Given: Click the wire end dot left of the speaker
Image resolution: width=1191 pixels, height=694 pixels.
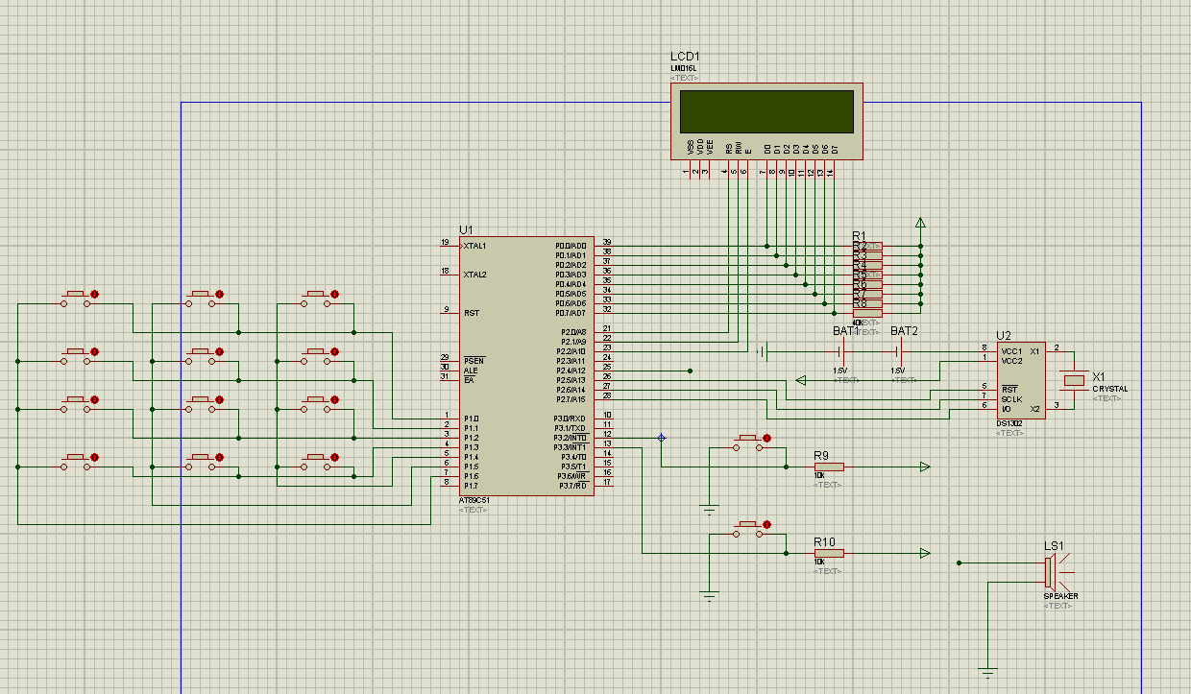Looking at the screenshot, I should 959,562.
